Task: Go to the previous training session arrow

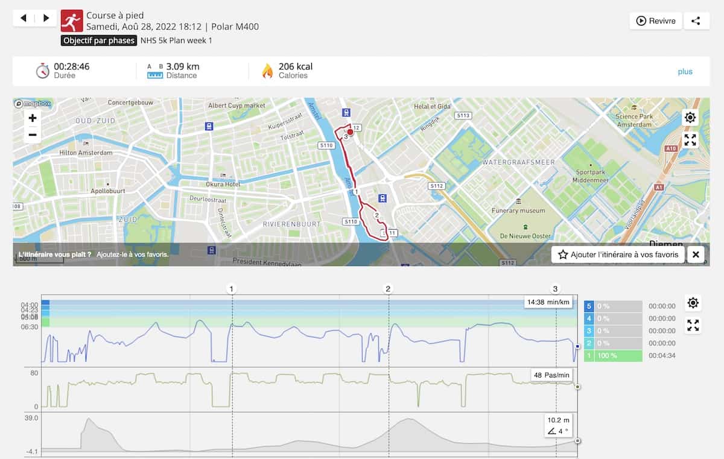Action: pyautogui.click(x=24, y=18)
